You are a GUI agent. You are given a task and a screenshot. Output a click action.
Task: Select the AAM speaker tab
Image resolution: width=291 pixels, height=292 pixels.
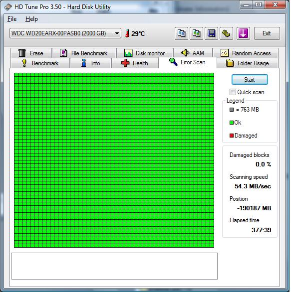(193, 53)
